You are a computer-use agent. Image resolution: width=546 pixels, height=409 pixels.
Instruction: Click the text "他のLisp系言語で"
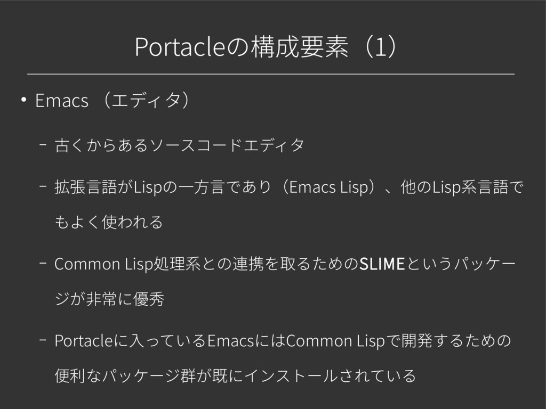[x=463, y=187]
